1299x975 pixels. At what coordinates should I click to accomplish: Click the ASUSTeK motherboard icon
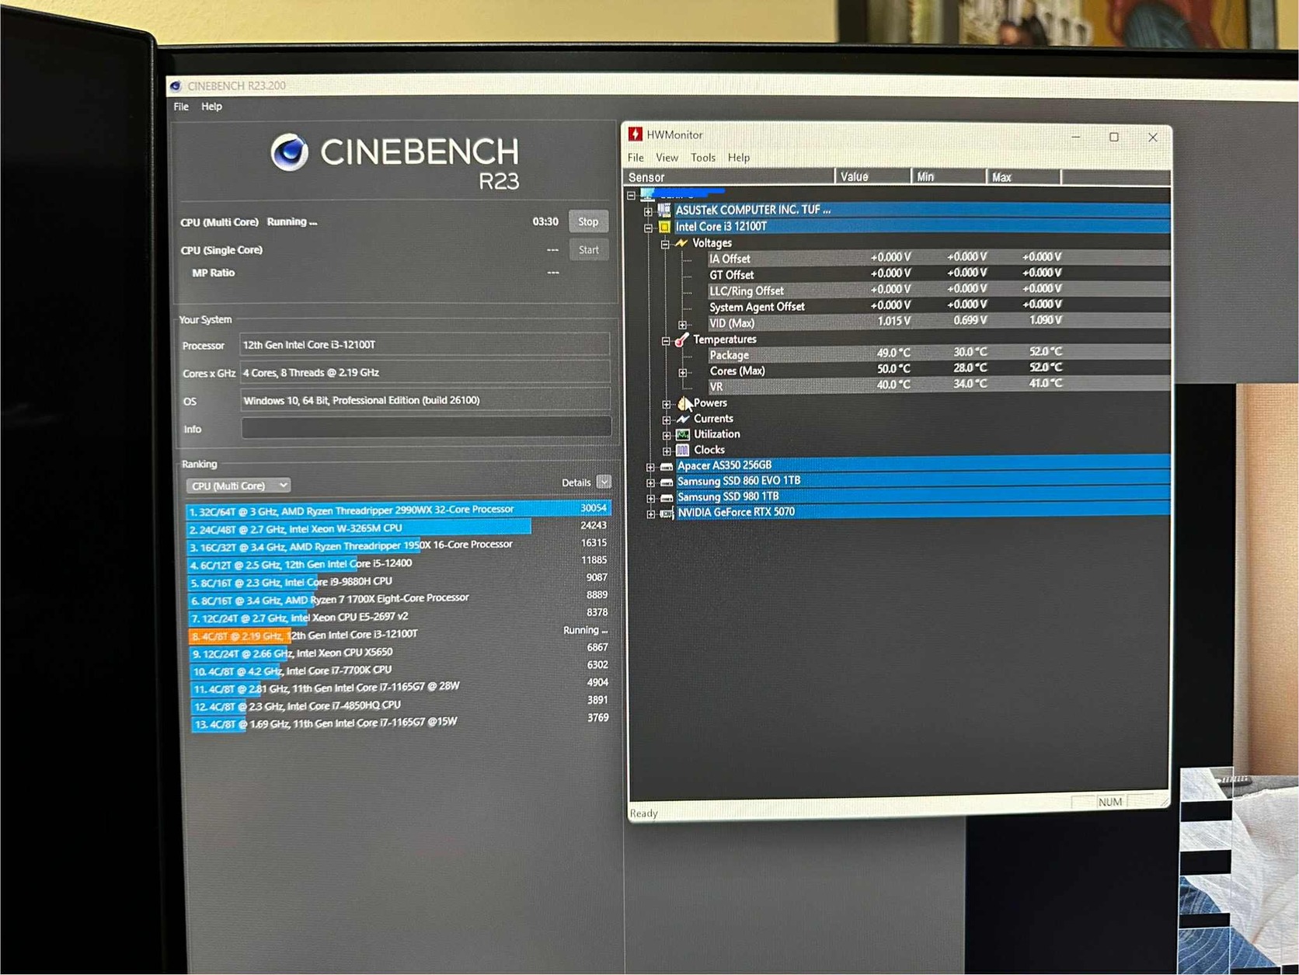tap(664, 210)
